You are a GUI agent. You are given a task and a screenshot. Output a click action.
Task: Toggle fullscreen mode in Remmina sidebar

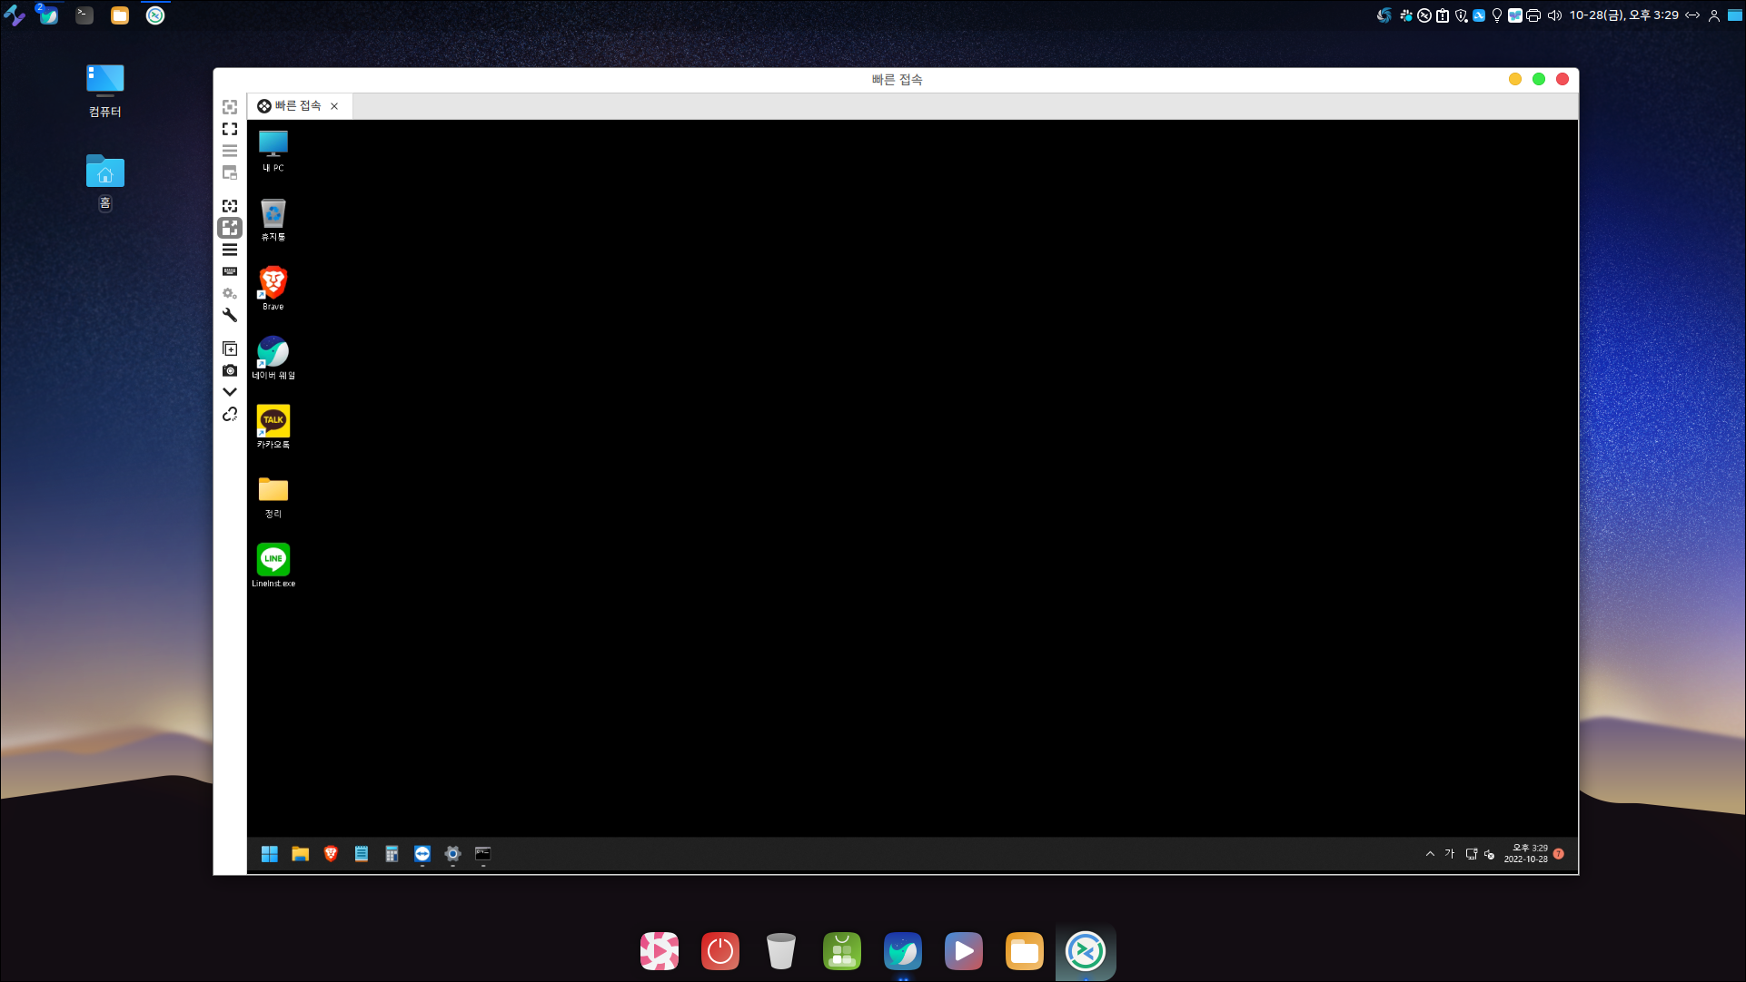click(x=230, y=129)
